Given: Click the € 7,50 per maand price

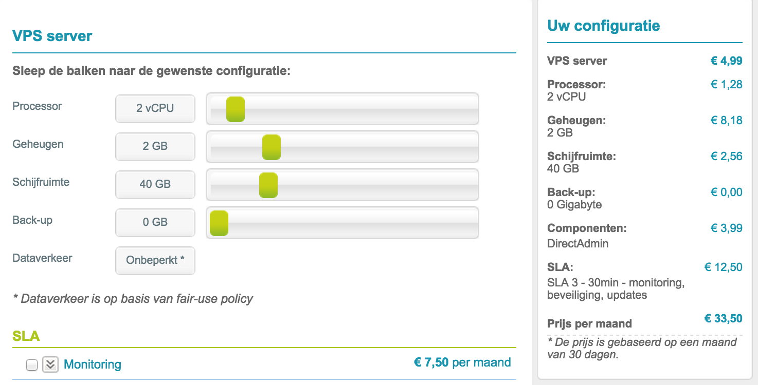Looking at the screenshot, I should coord(462,362).
